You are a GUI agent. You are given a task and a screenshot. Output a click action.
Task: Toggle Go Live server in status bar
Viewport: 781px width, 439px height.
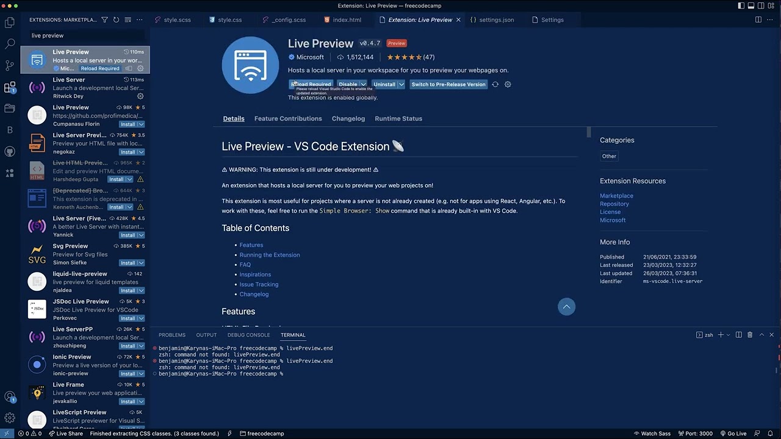point(733,434)
